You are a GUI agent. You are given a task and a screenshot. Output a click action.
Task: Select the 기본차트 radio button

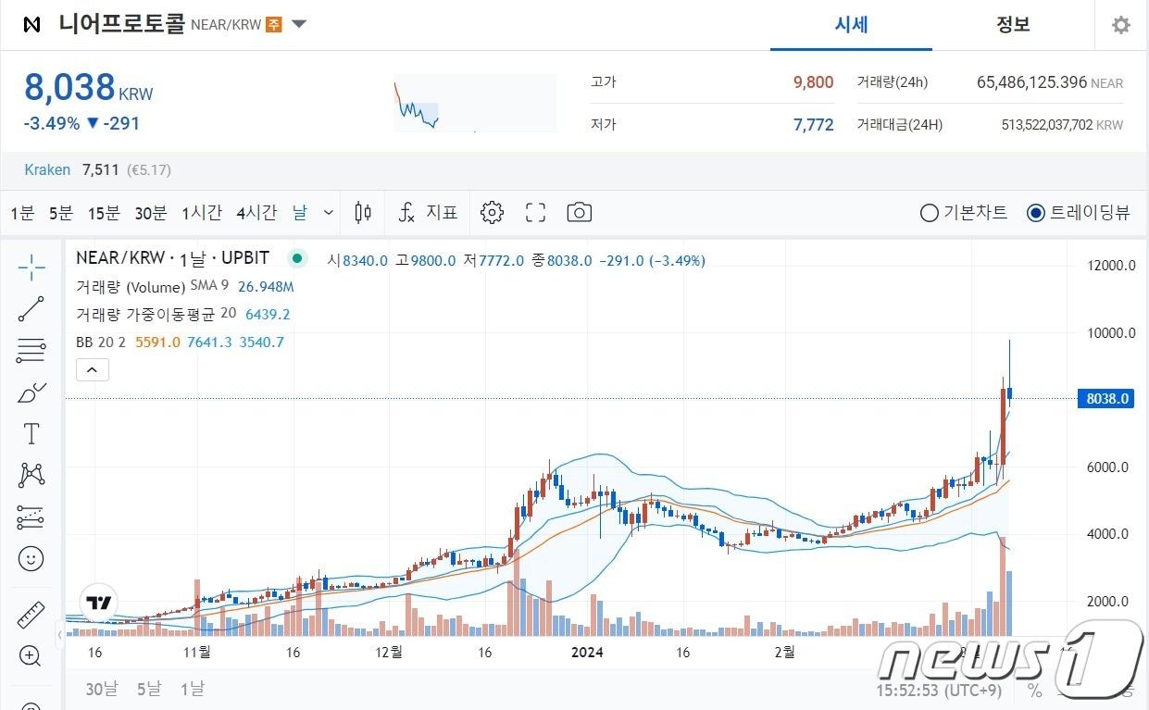click(929, 212)
